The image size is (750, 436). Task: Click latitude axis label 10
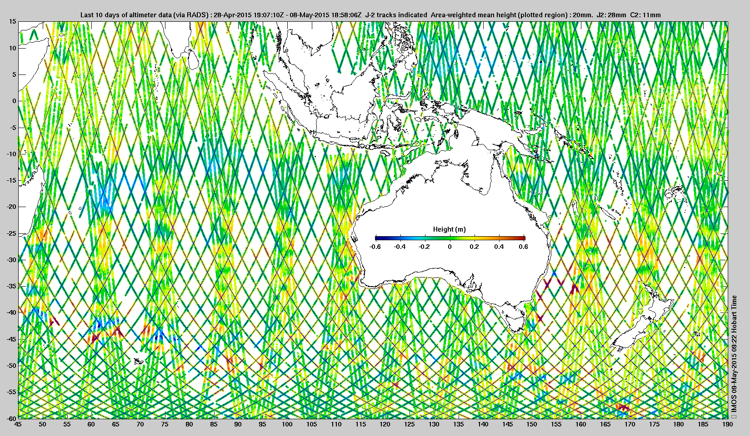click(12, 48)
